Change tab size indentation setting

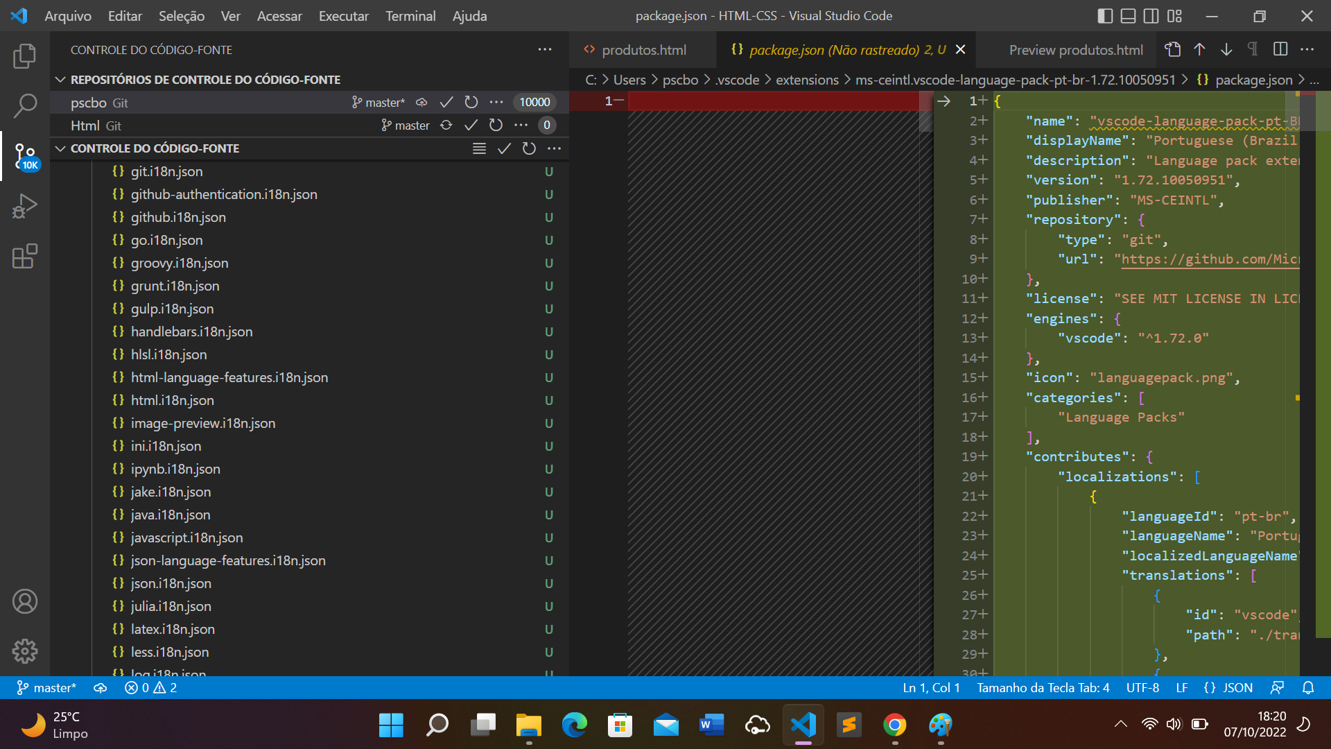[x=1043, y=687]
